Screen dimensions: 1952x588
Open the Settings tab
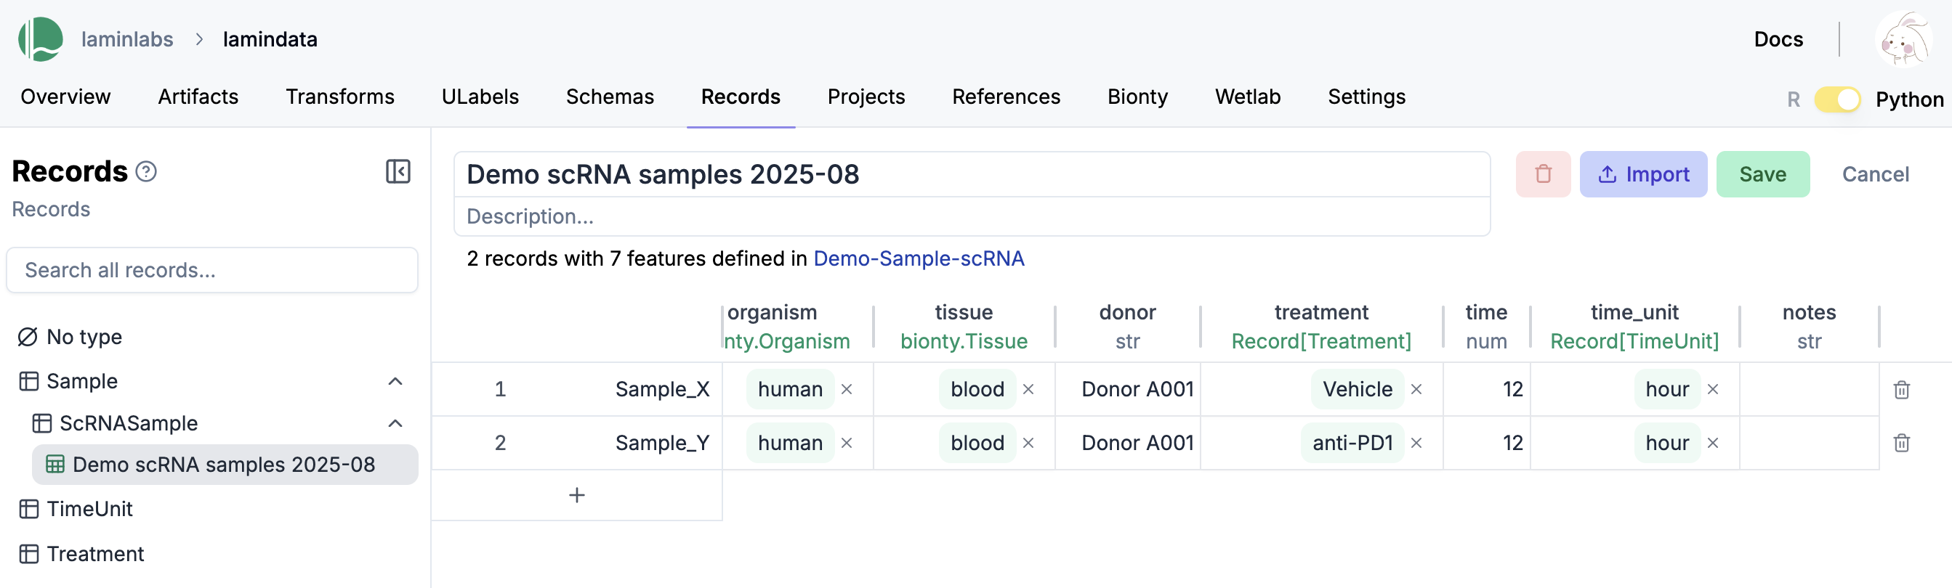click(1366, 97)
